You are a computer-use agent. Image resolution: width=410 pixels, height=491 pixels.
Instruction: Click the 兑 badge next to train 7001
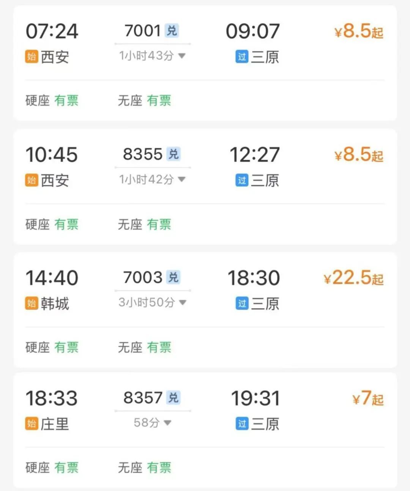[x=172, y=31]
